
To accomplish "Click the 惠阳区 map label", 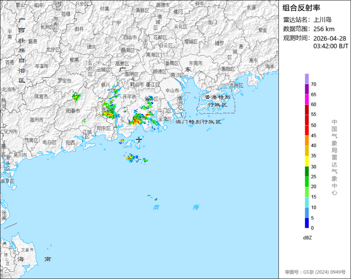I will (x=228, y=69).
